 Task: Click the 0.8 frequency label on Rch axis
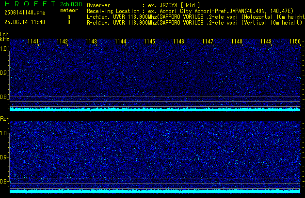tap(4, 181)
